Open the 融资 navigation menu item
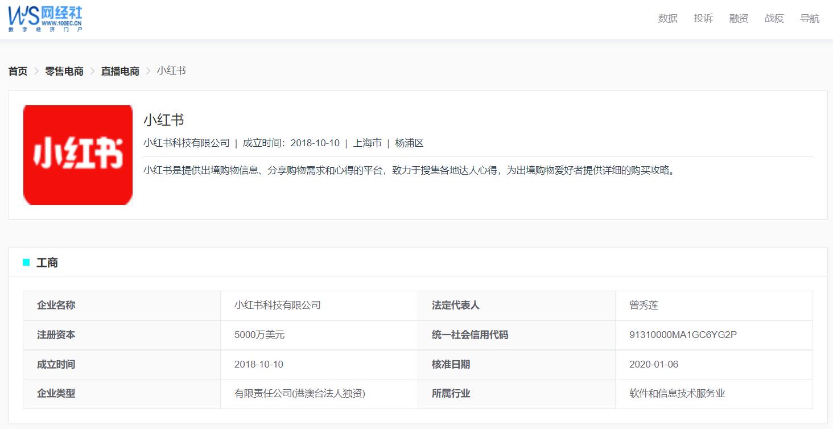Viewport: 833px width, 429px height. (x=738, y=18)
